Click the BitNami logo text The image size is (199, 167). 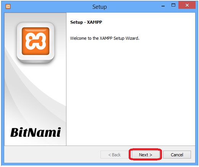[36, 132]
